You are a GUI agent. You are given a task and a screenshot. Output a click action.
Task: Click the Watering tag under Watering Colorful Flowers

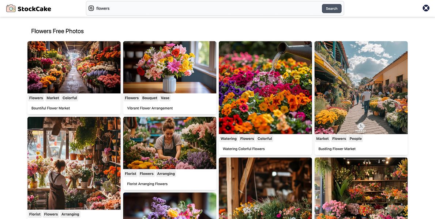click(228, 138)
